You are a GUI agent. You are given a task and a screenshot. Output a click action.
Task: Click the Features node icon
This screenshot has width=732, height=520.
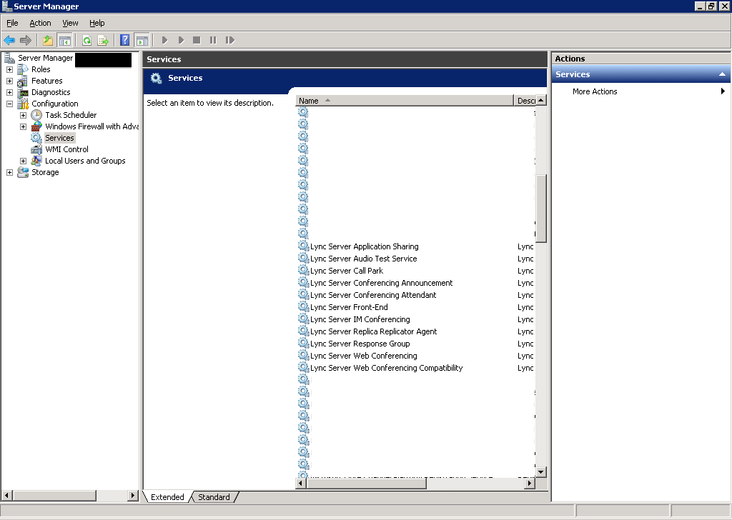click(x=22, y=81)
